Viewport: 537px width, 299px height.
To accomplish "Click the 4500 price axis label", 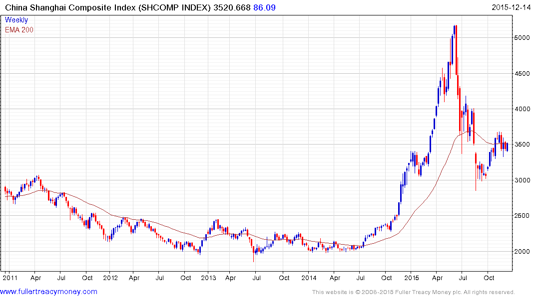I will (x=523, y=73).
